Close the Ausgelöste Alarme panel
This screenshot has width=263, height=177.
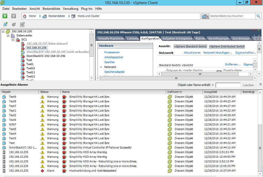pyautogui.click(x=260, y=84)
